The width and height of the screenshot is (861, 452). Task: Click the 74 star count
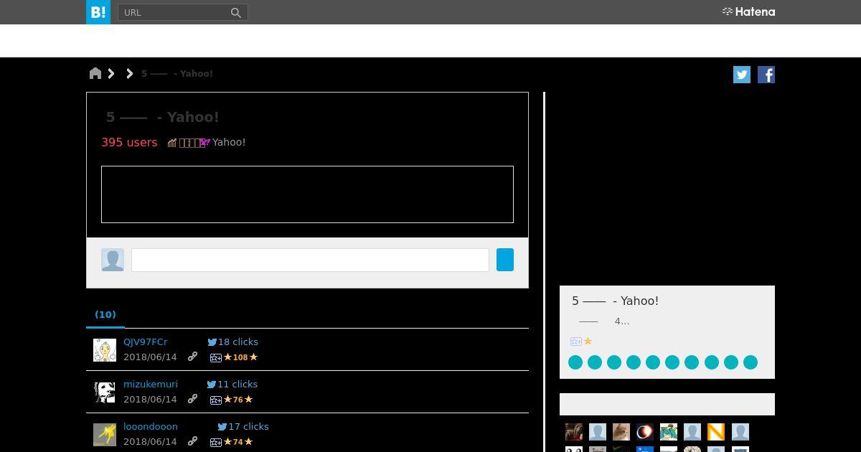[238, 442]
